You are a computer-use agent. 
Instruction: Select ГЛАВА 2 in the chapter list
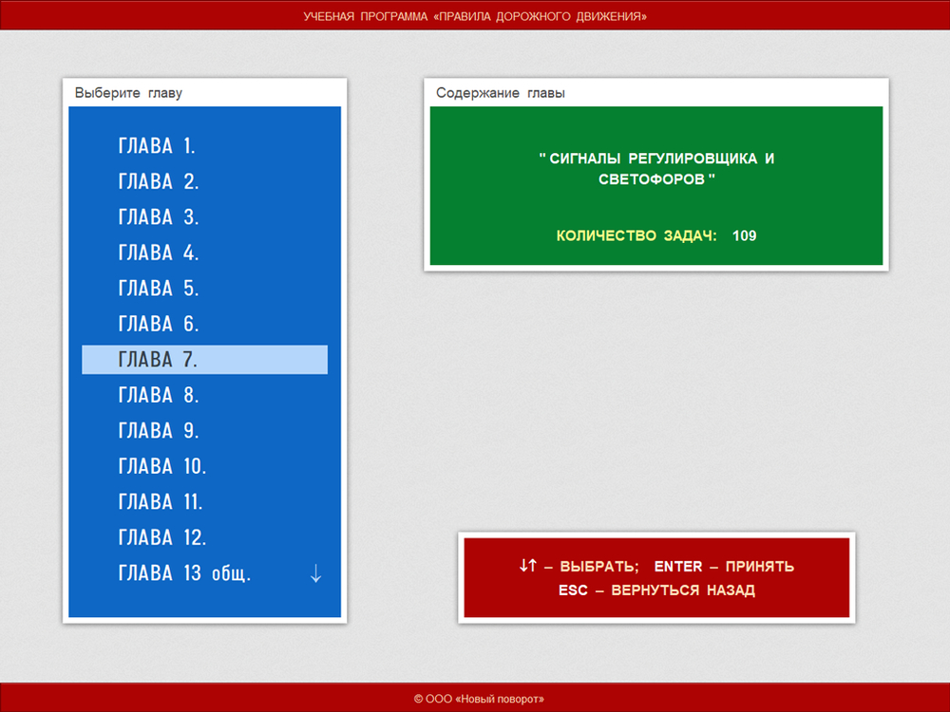[x=159, y=181]
